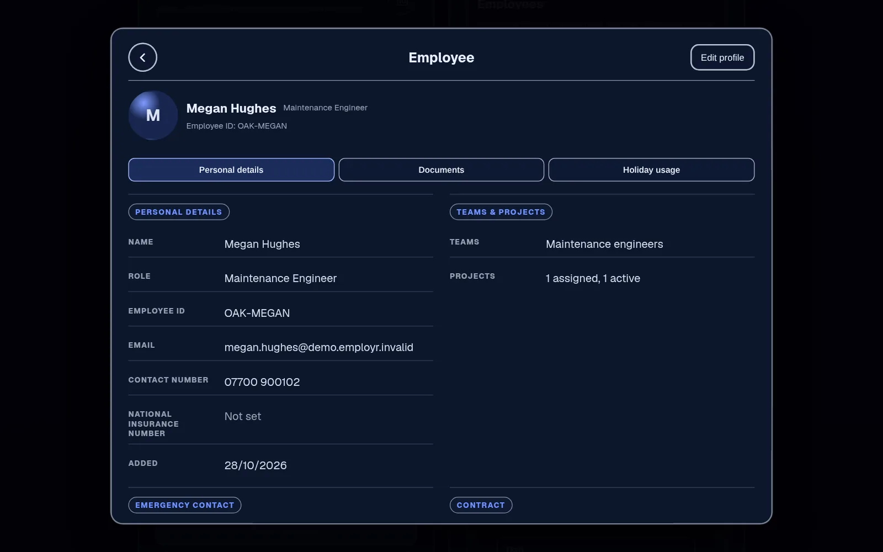Open the Holiday usage tab
The height and width of the screenshot is (552, 883).
pos(651,170)
